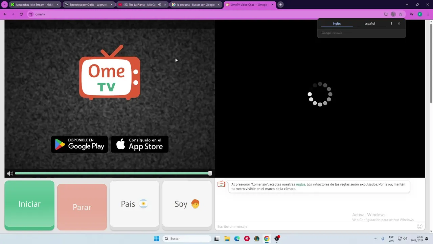Close The La Planta YouTube tab
The width and height of the screenshot is (433, 244).
[x=165, y=5]
